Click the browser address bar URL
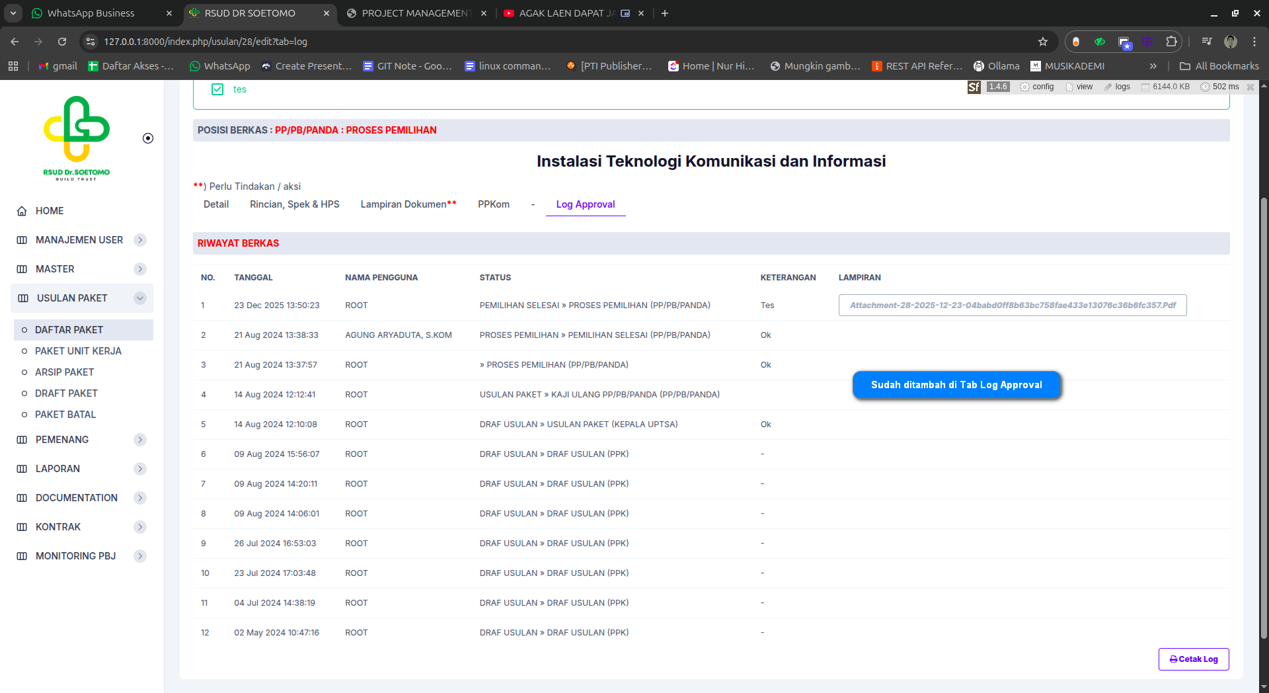The image size is (1269, 693). [205, 42]
